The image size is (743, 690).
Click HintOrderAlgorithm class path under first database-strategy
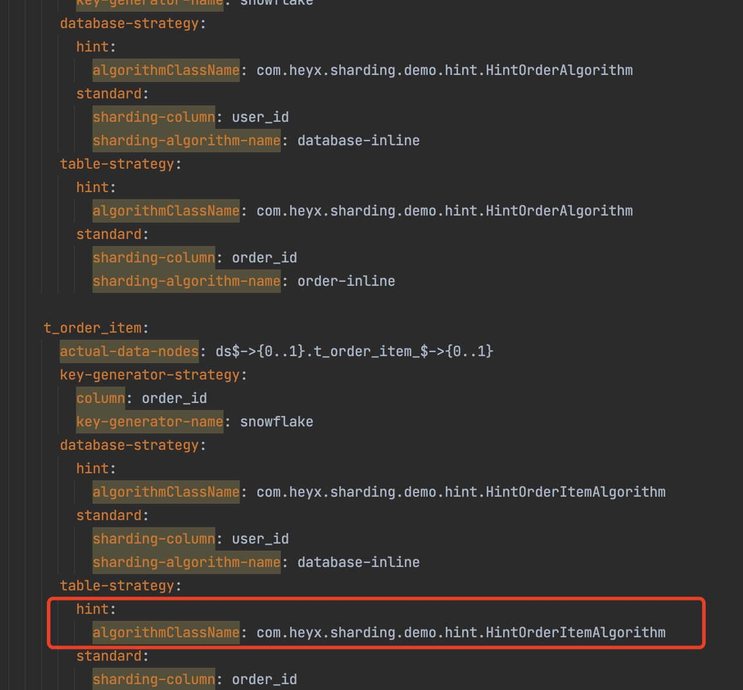click(x=445, y=70)
